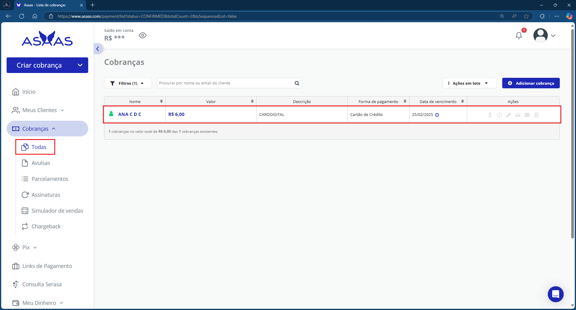Open the ANA C D C customer link

pyautogui.click(x=130, y=114)
